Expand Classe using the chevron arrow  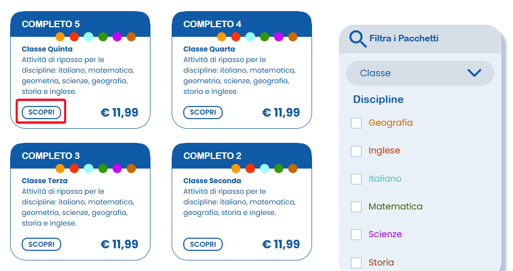click(474, 73)
